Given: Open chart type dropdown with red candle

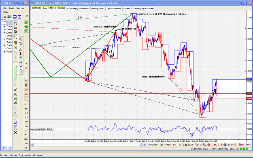Looking at the screenshot, I should click(x=174, y=145).
